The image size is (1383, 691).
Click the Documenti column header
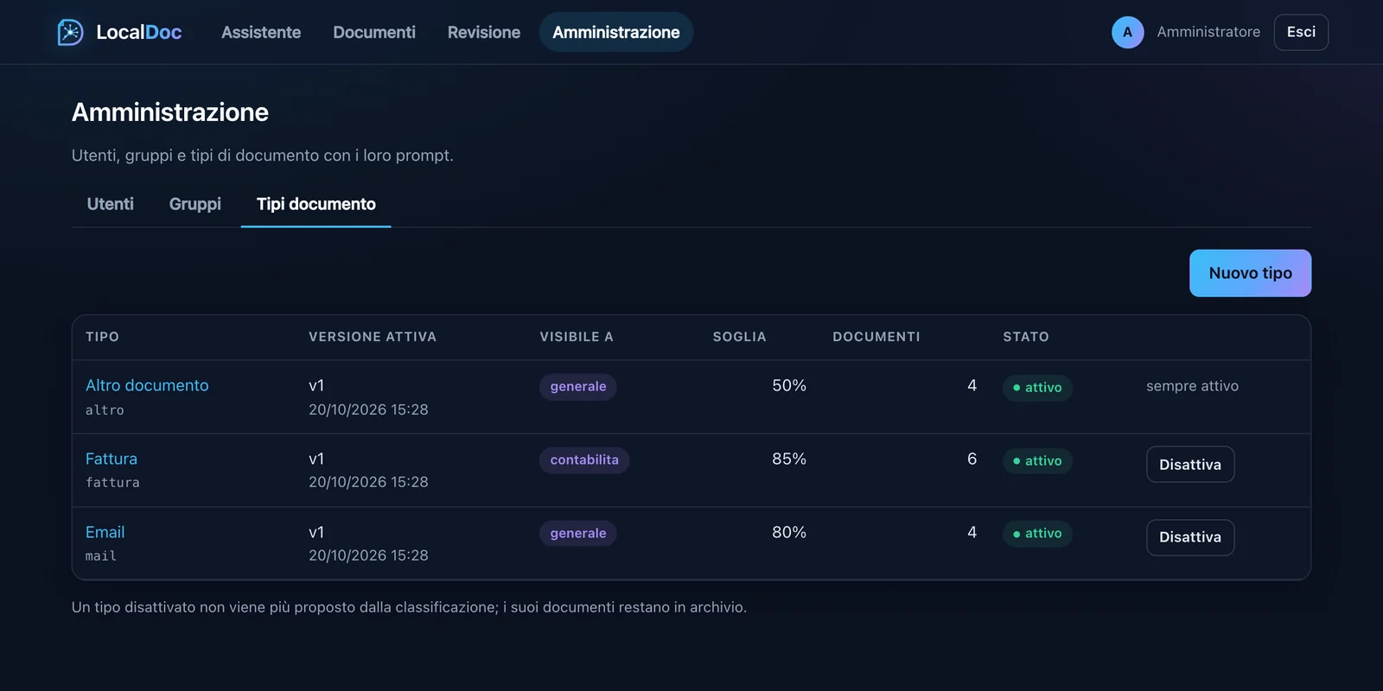876,337
